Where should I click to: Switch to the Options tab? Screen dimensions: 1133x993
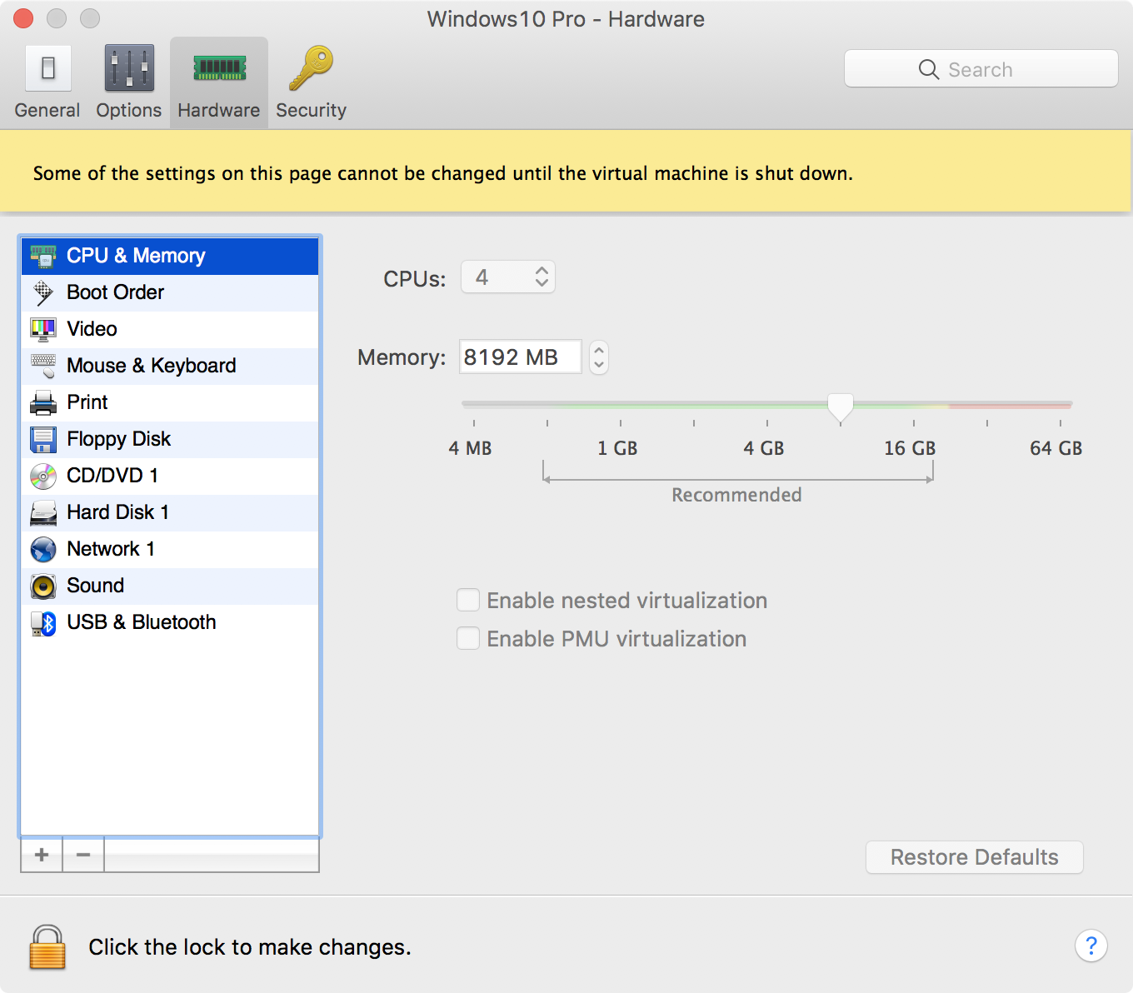coord(129,82)
